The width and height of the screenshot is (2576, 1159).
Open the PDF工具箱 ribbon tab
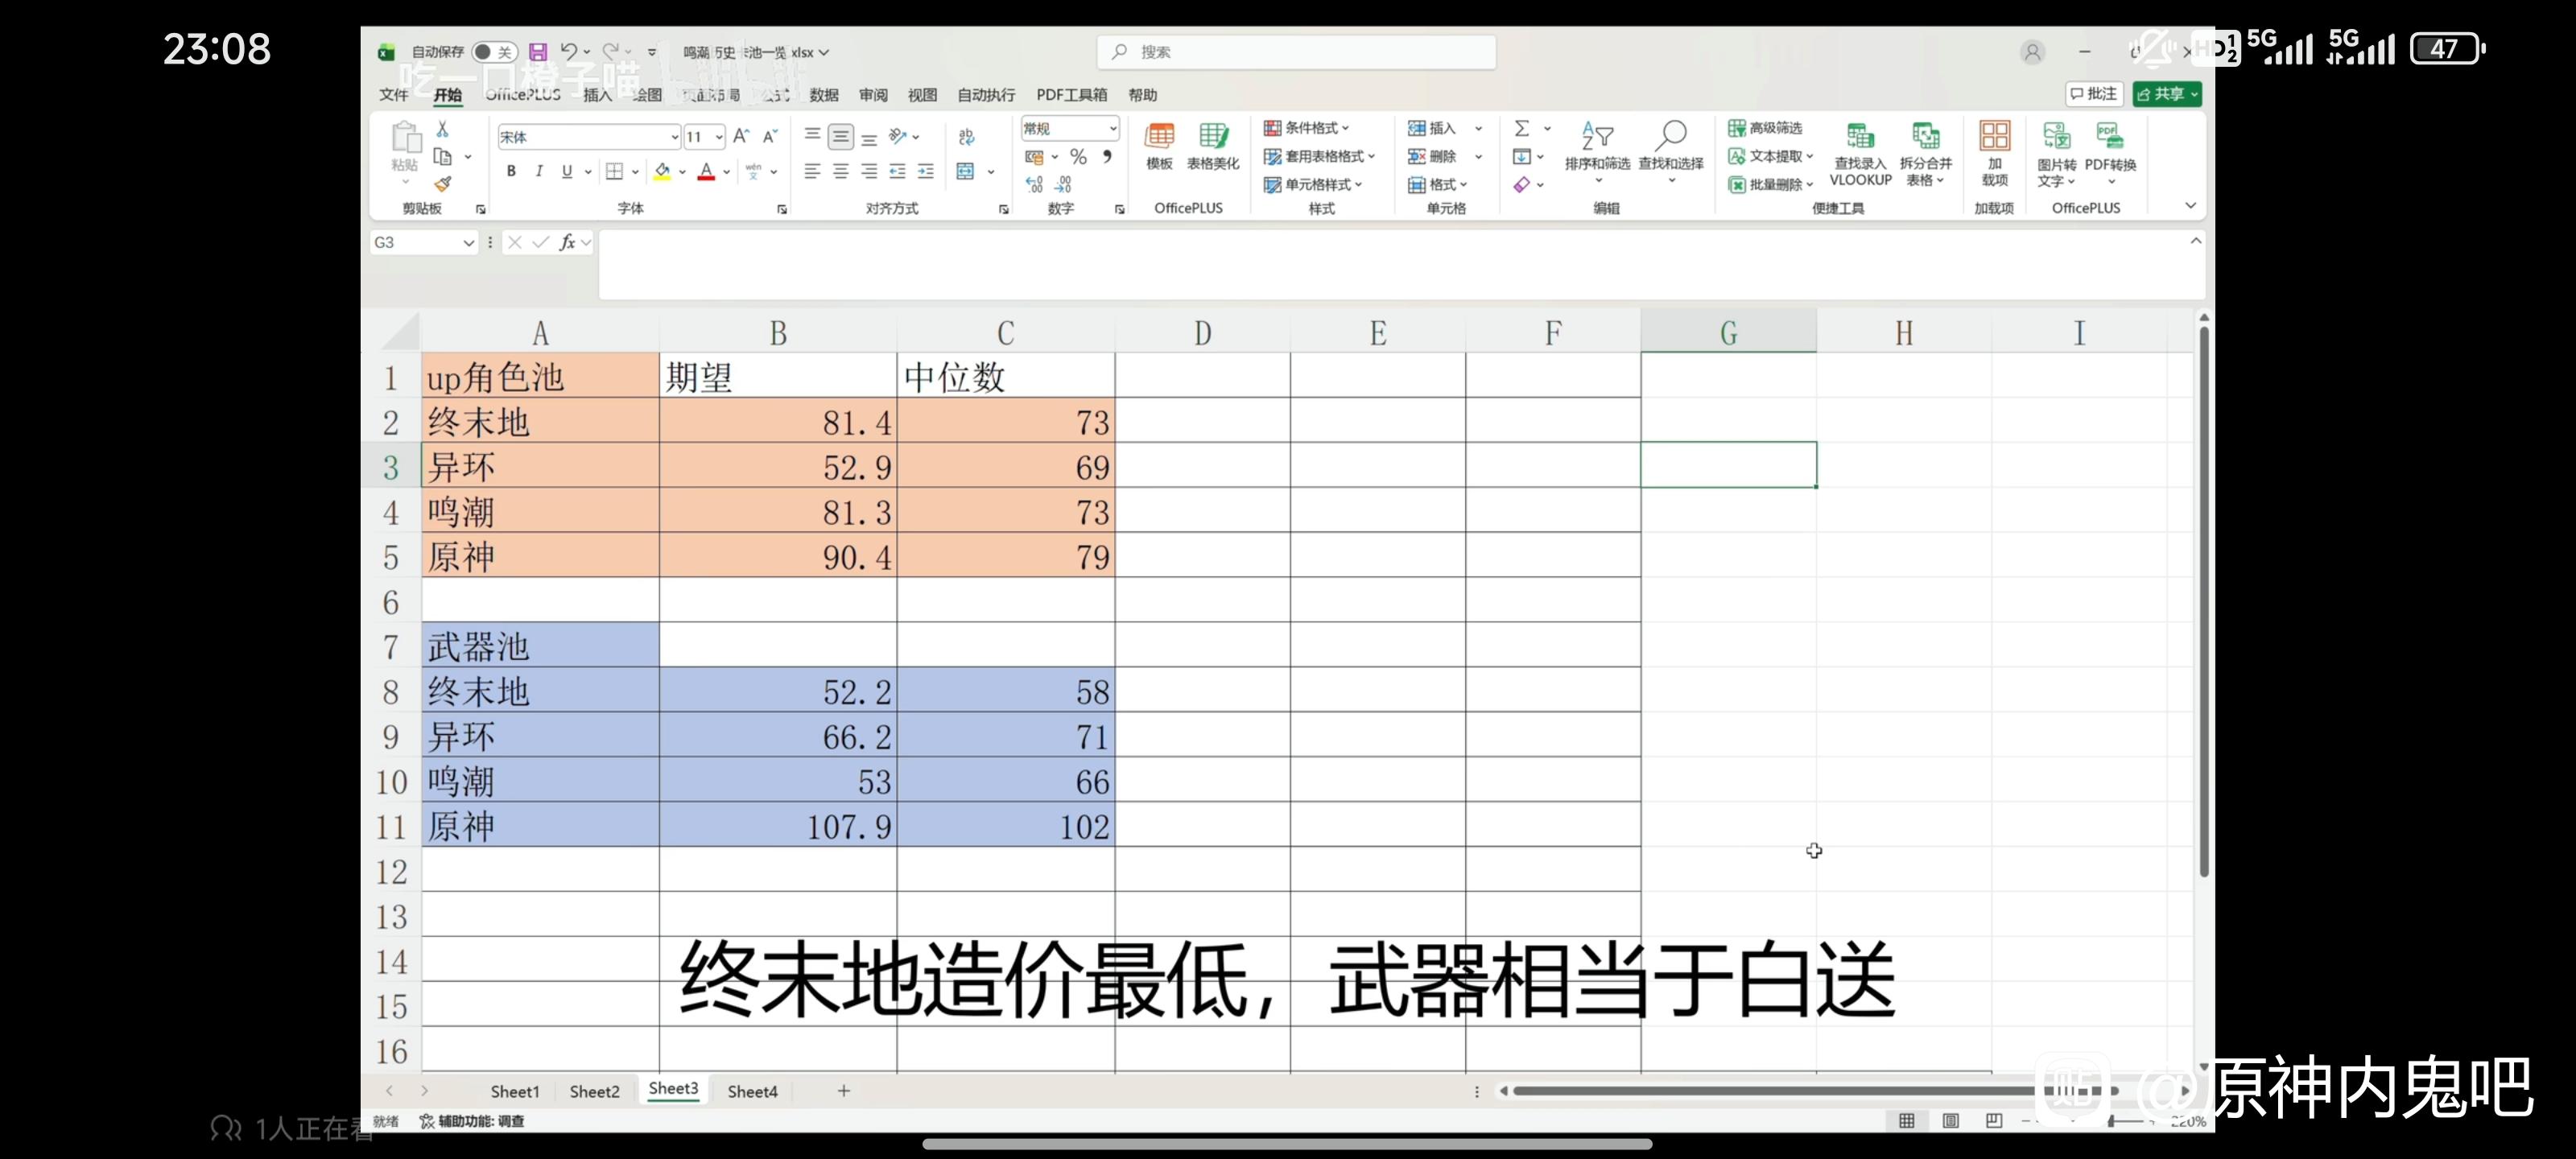(1071, 94)
